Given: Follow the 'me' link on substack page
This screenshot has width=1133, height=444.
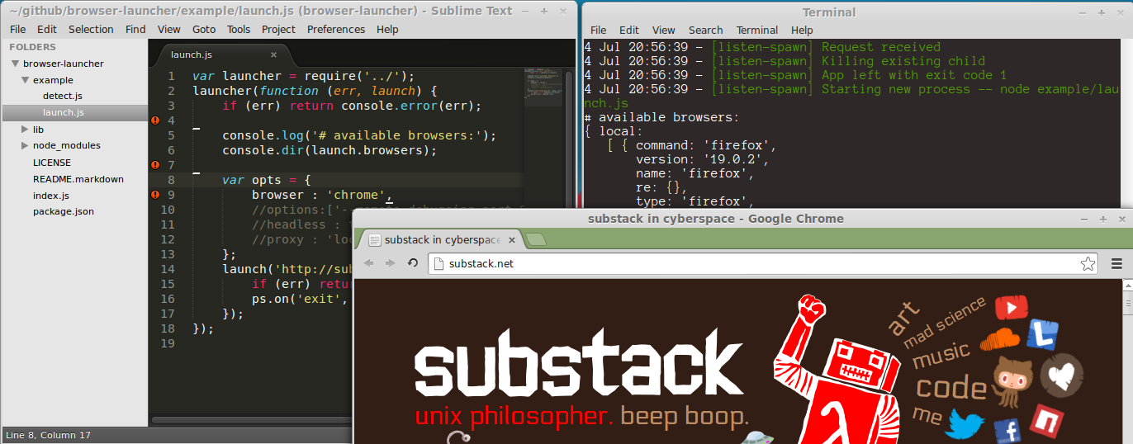Looking at the screenshot, I should point(927,414).
